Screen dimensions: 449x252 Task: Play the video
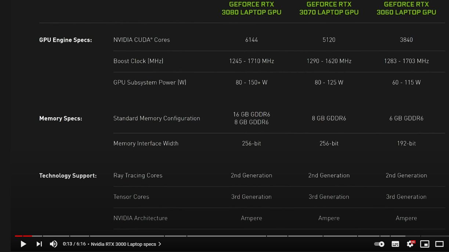23,244
